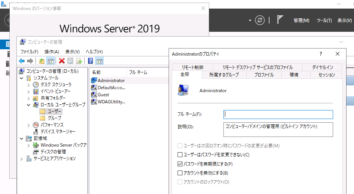Click the Up one level folder icon
The width and height of the screenshot is (354, 194).
[x=41, y=61]
